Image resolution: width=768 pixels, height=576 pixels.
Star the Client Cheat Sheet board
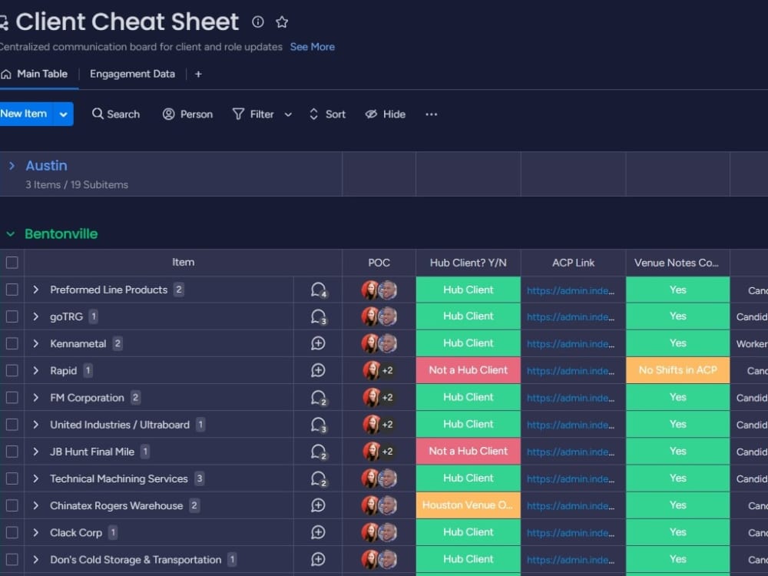pyautogui.click(x=282, y=22)
